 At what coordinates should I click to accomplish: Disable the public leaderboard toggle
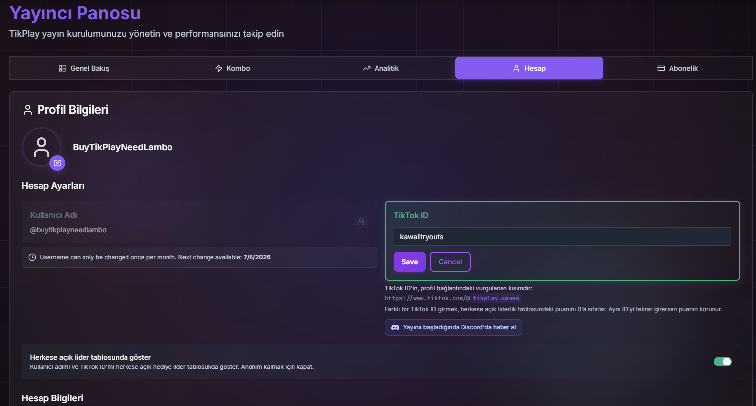click(723, 362)
